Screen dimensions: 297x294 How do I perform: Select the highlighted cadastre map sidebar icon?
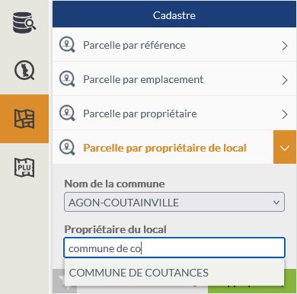click(24, 119)
